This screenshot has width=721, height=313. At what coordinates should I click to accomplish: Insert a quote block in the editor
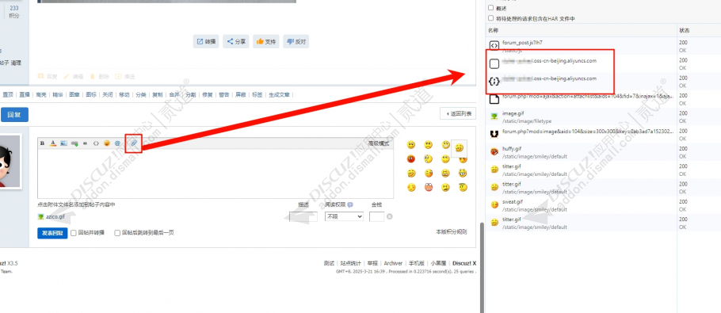85,143
